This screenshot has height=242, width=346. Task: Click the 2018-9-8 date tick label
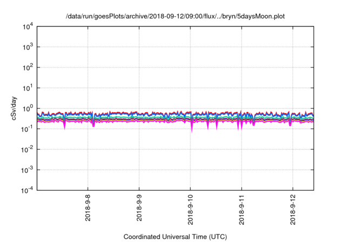tap(88, 208)
